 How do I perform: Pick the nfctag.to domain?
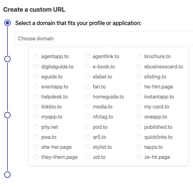click(88, 117)
